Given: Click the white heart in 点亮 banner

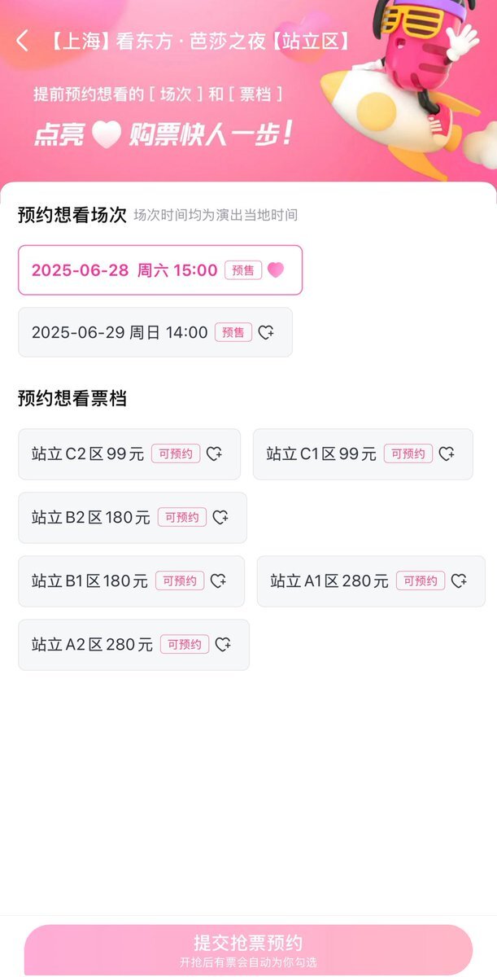Looking at the screenshot, I should [106, 134].
